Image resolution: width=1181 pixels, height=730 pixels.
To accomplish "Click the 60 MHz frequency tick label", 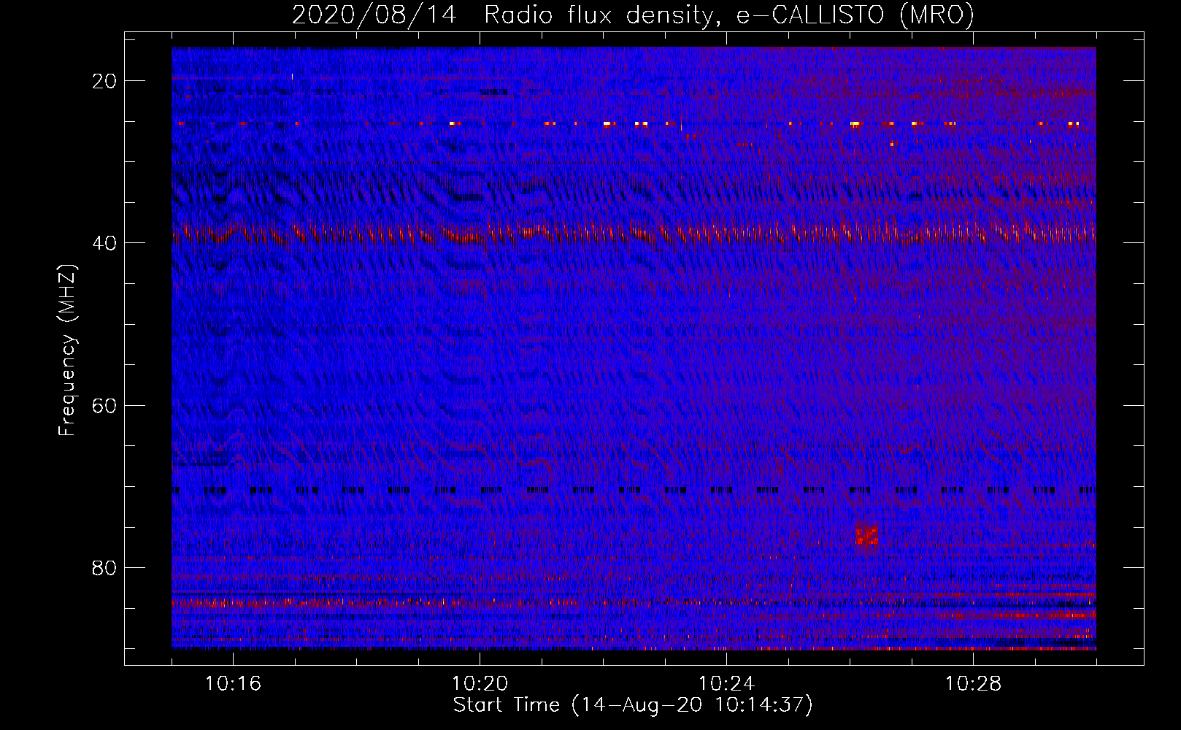I will tap(105, 405).
